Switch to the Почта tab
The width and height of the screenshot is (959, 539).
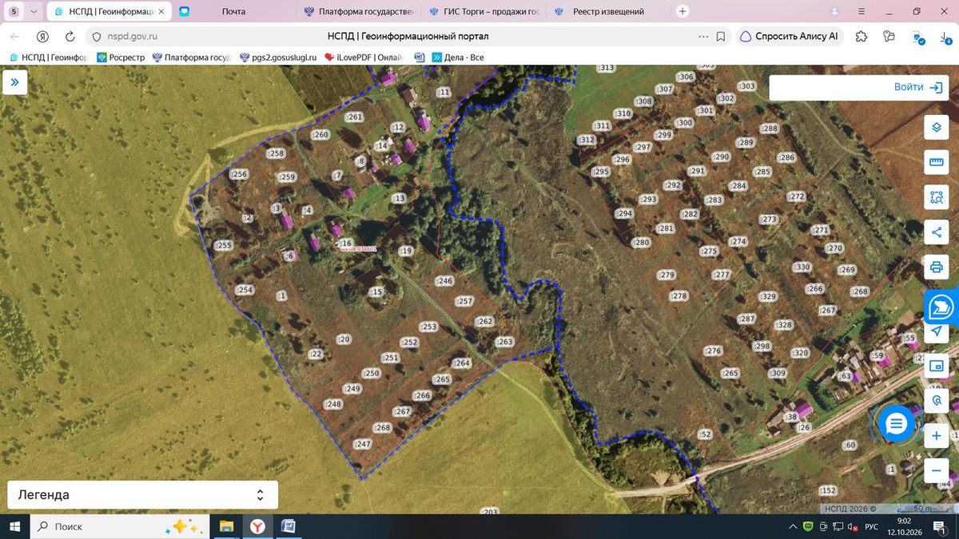233,12
